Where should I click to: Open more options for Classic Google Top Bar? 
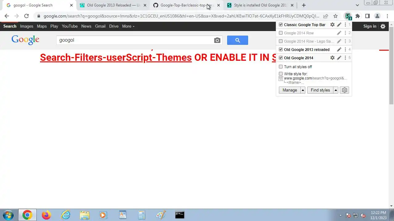[x=345, y=25]
